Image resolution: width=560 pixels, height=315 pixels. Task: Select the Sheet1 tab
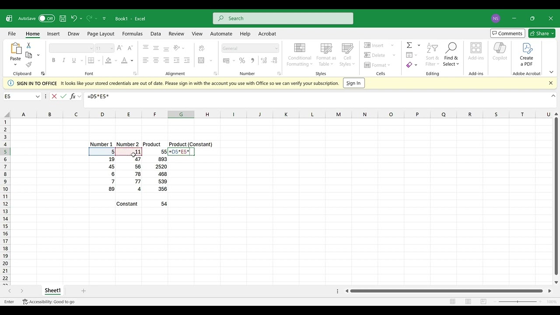point(52,290)
